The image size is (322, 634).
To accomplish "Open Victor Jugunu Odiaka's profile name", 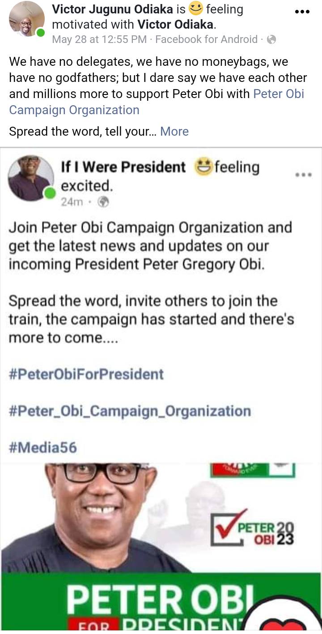I will 112,9.
